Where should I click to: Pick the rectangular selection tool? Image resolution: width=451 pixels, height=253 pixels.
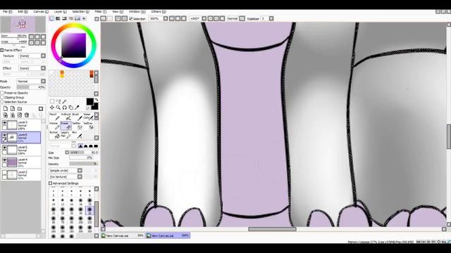(x=52, y=101)
